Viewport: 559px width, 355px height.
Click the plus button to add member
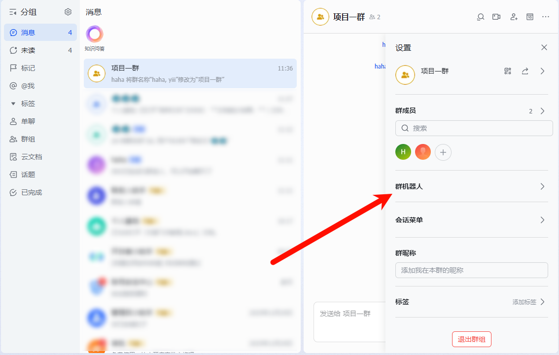443,152
